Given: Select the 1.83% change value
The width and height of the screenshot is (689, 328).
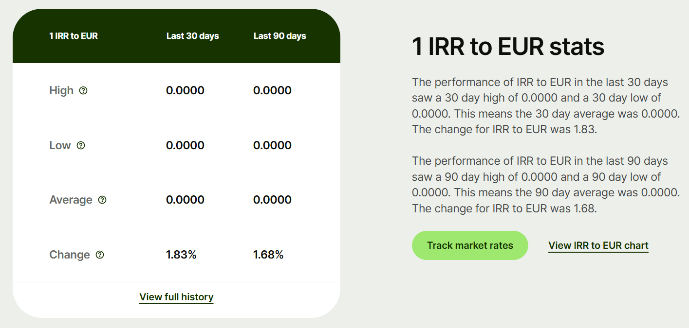Looking at the screenshot, I should (181, 255).
